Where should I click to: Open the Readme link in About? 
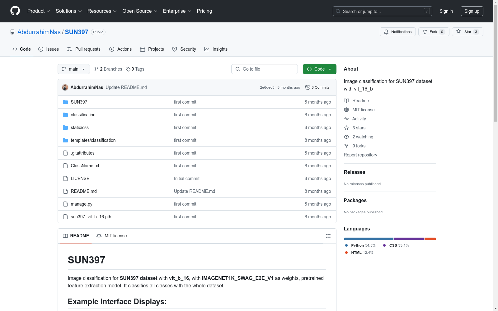click(x=356, y=101)
